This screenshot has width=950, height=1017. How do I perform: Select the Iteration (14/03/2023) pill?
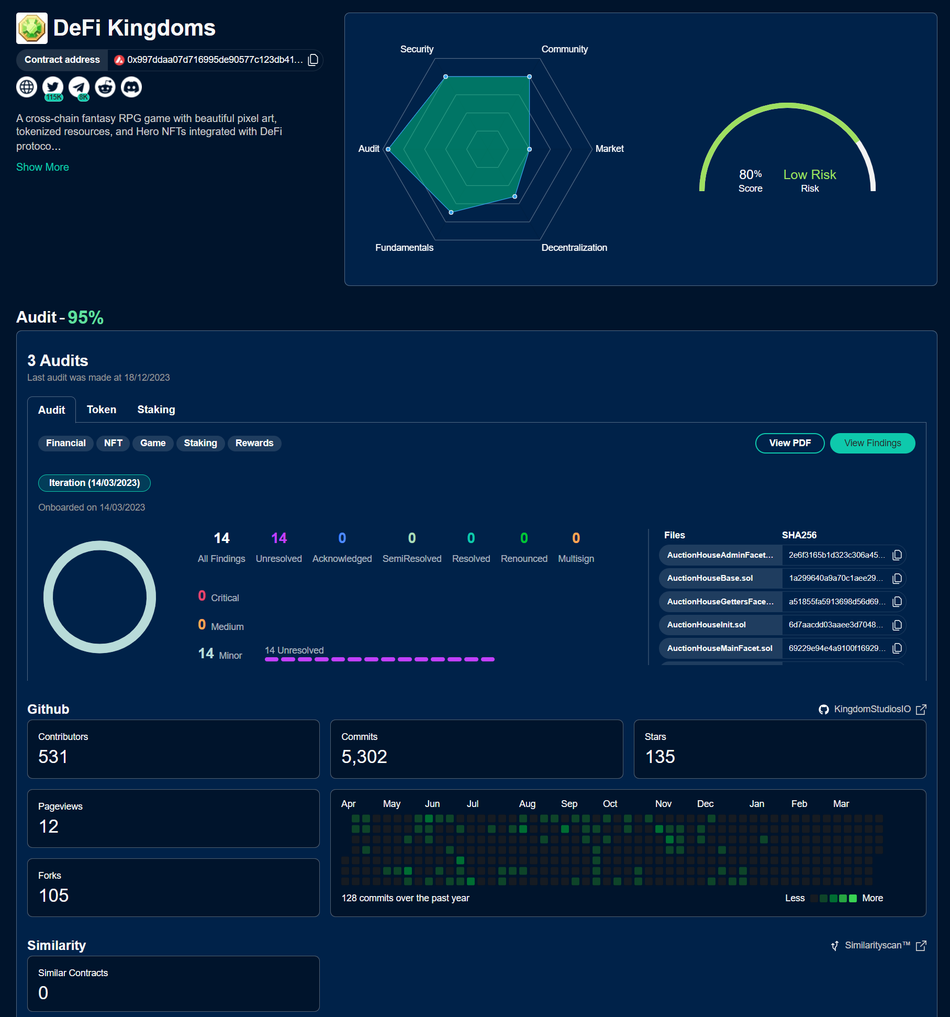[x=94, y=483]
